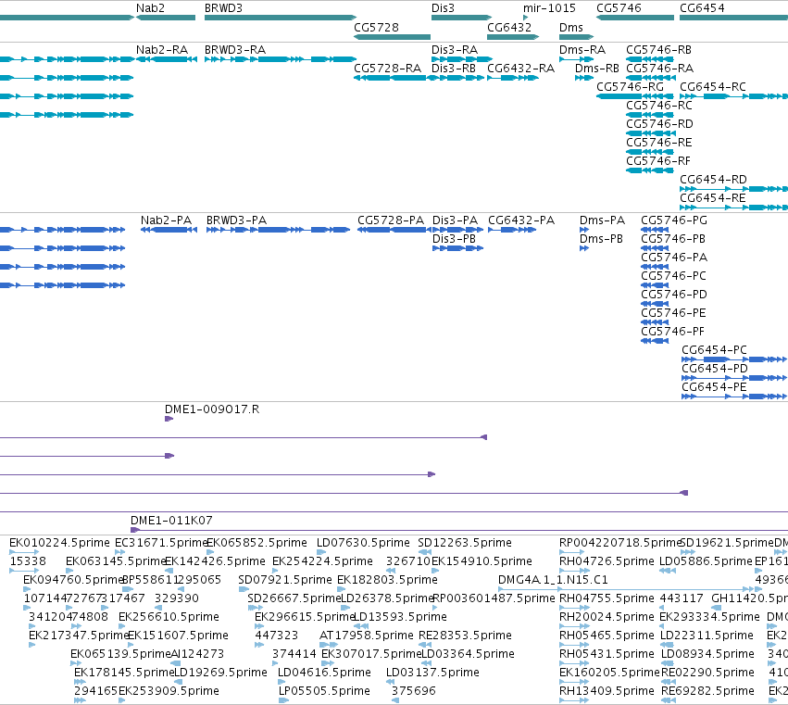Viewport: 788px width, 705px height.
Task: Select the CG6454-RD transcript
Action: coord(733,189)
